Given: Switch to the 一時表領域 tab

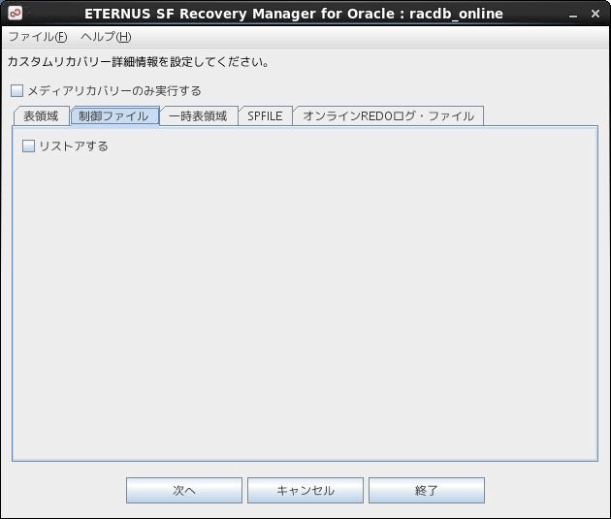Looking at the screenshot, I should [199, 116].
